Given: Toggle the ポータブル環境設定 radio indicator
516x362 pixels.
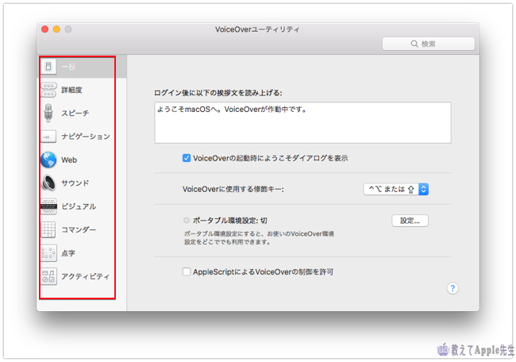Looking at the screenshot, I should pos(187,220).
